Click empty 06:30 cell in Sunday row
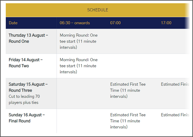The width and height of the screenshot is (193, 137). [82, 121]
